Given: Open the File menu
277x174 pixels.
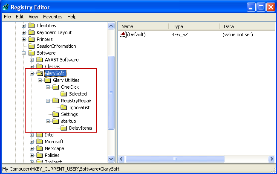Looking at the screenshot, I should tap(7, 17).
